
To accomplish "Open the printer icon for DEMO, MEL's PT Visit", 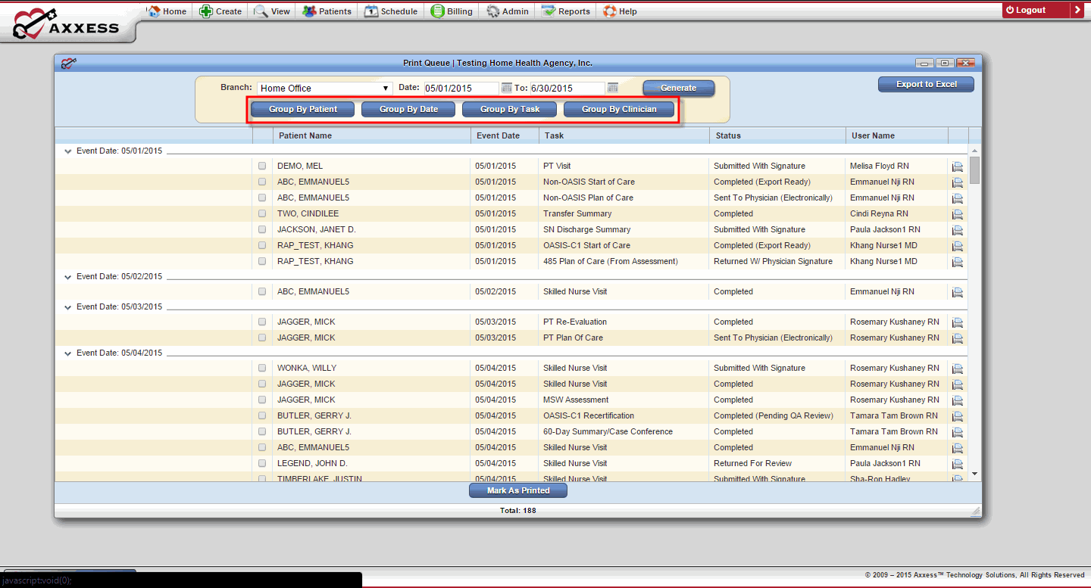I will pos(957,166).
